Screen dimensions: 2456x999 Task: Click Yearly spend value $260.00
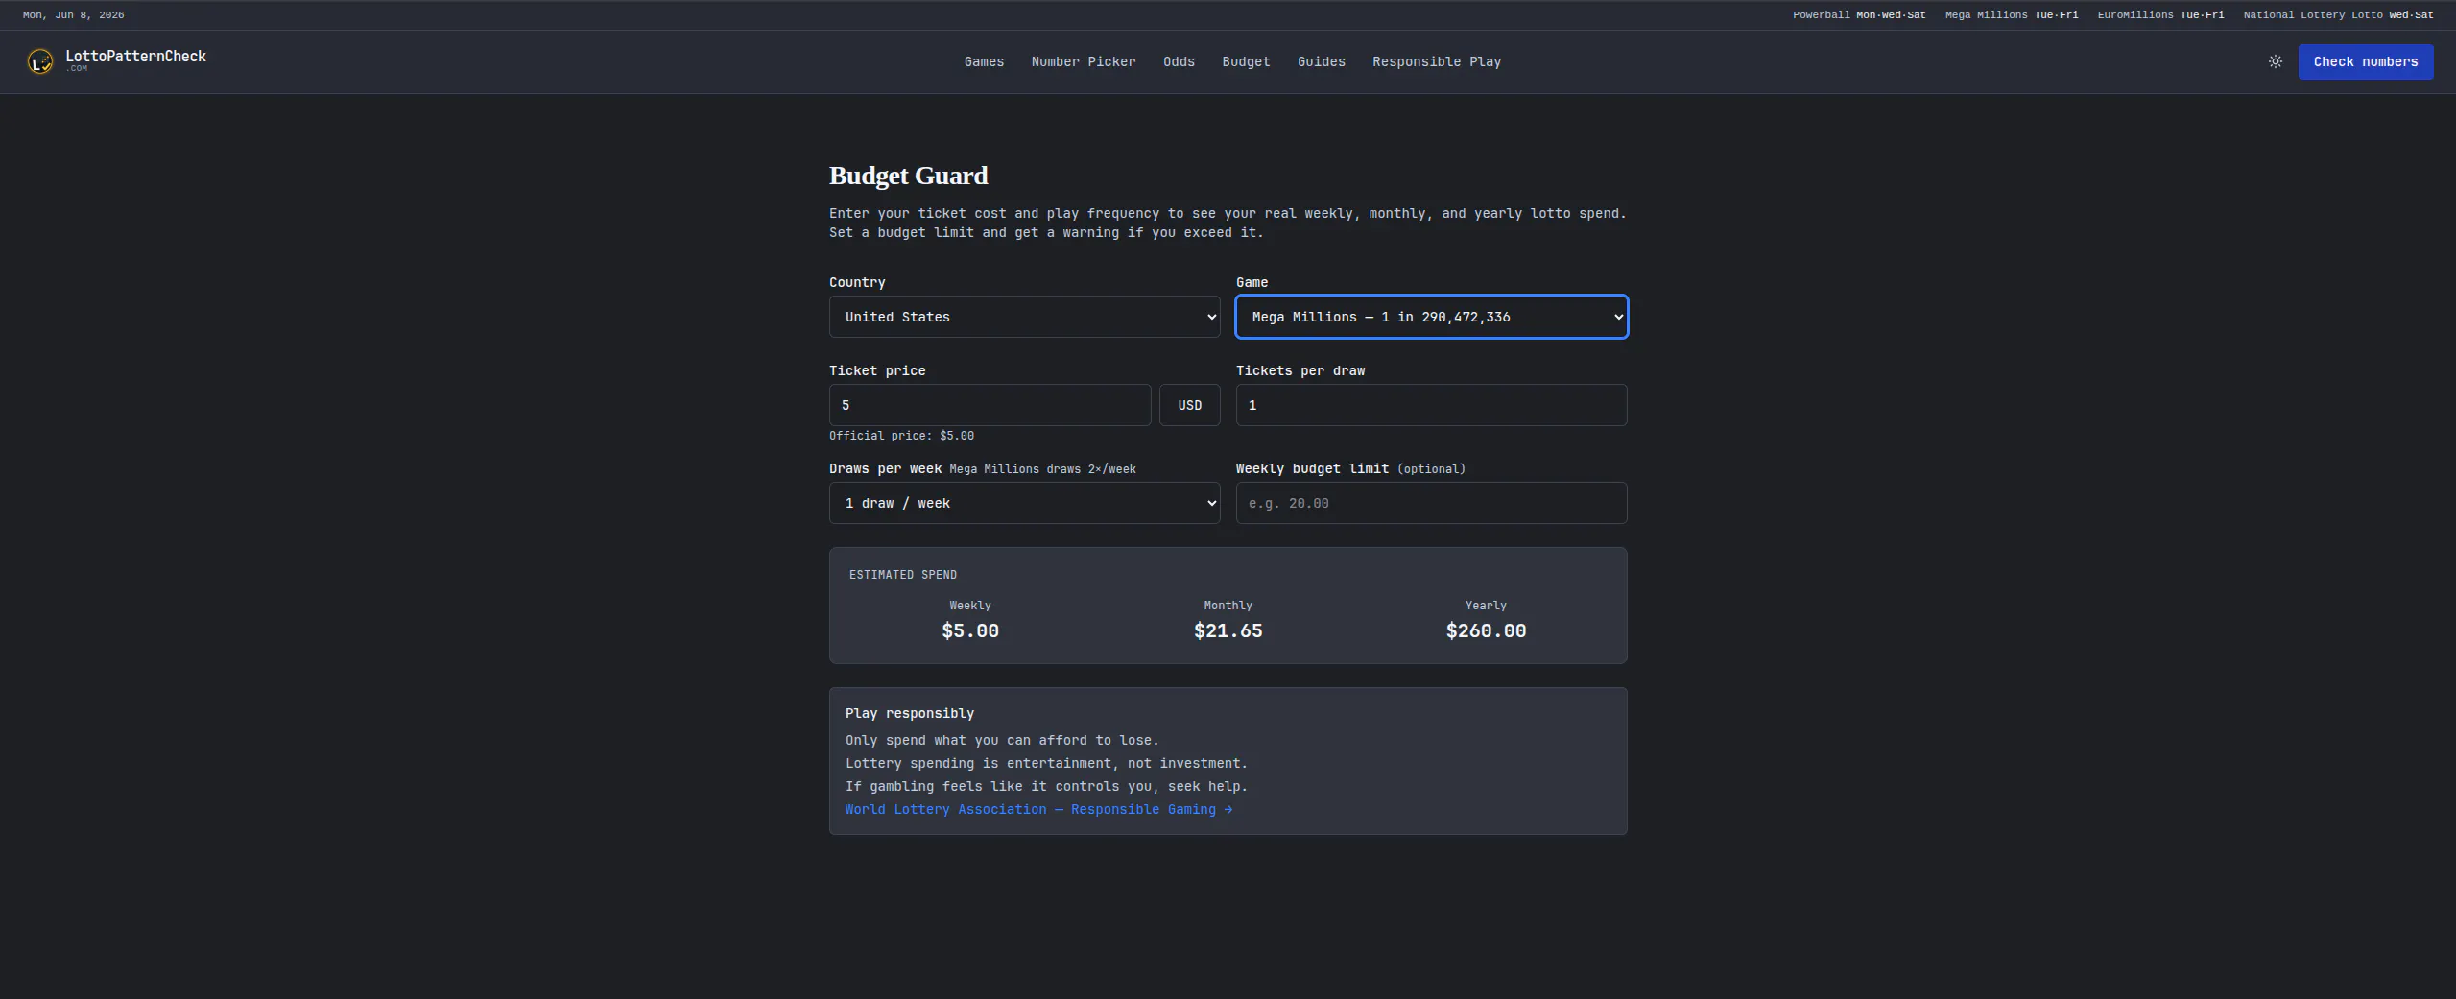click(1486, 630)
